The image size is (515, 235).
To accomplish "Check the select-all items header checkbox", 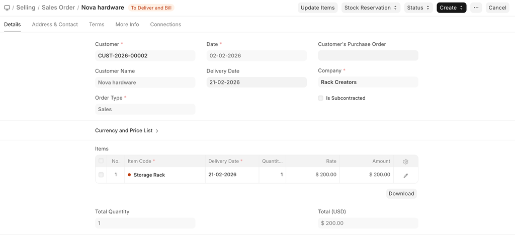I will pyautogui.click(x=101, y=161).
